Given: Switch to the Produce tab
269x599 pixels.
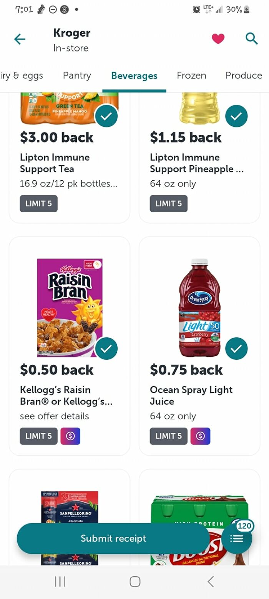Looking at the screenshot, I should 244,76.
